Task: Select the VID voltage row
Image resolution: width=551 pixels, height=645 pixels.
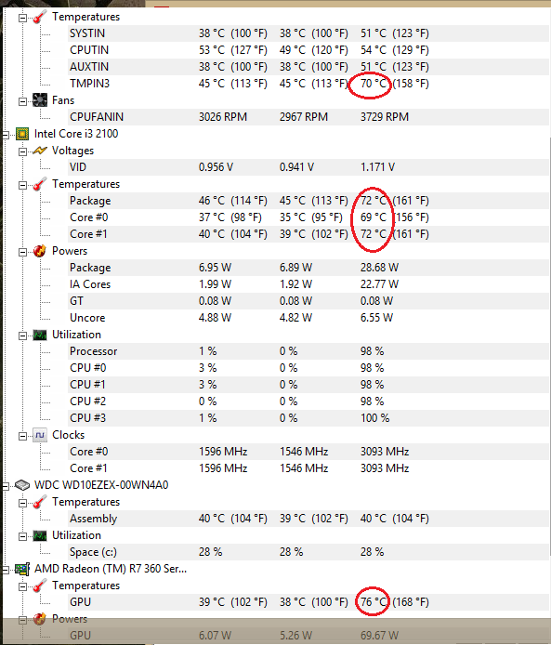Action: coord(308,167)
